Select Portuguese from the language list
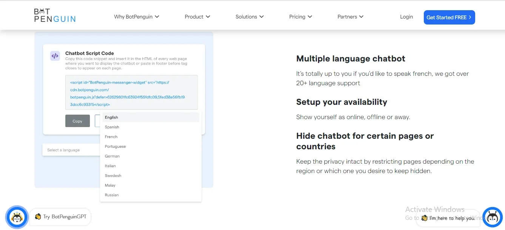 [x=151, y=146]
